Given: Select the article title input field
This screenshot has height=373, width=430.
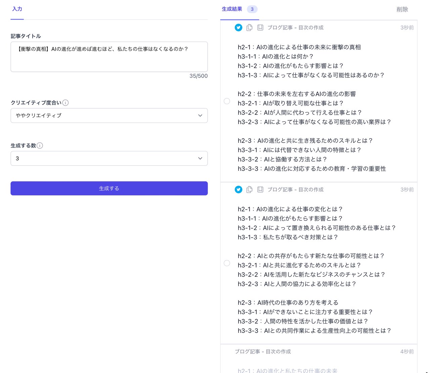Looking at the screenshot, I should [x=109, y=57].
